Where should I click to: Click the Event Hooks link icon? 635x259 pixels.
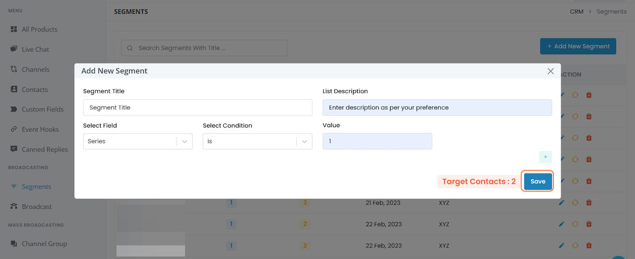(14, 129)
